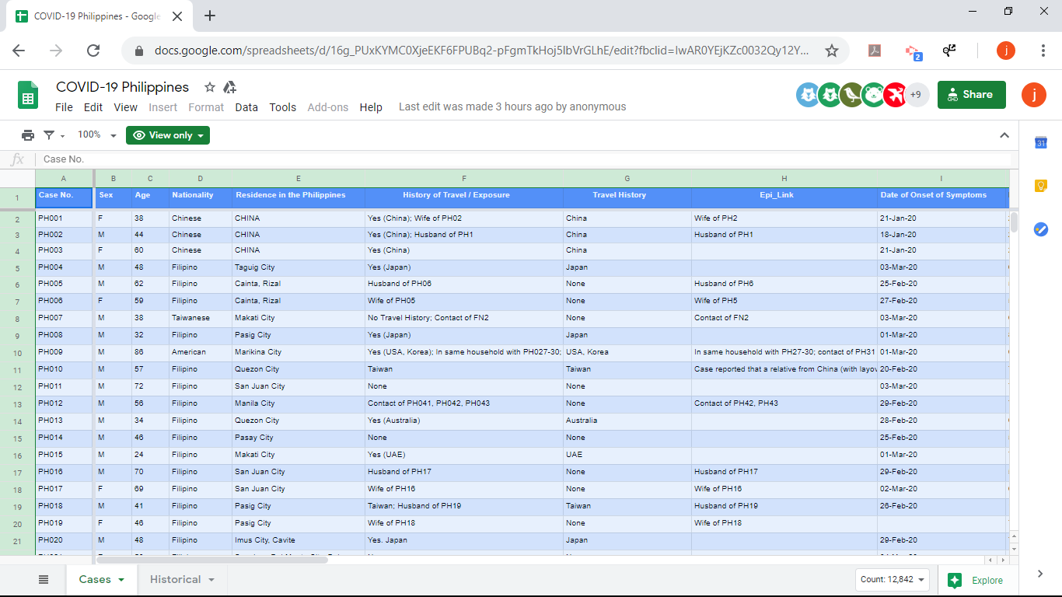The image size is (1062, 597).
Task: Open last edit was made 3 hours ago link
Action: (x=512, y=107)
